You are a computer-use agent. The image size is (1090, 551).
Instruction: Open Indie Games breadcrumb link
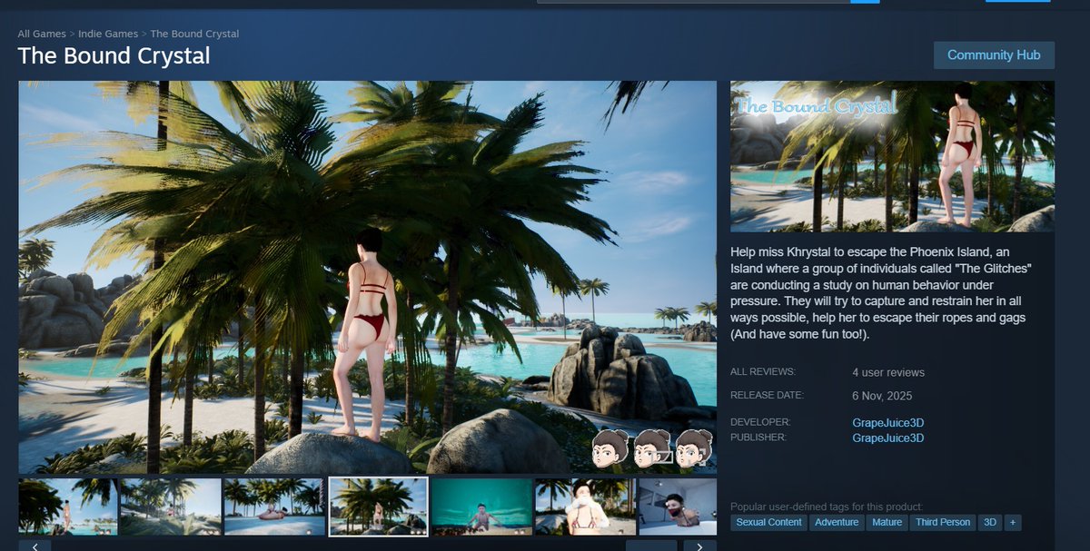[108, 34]
